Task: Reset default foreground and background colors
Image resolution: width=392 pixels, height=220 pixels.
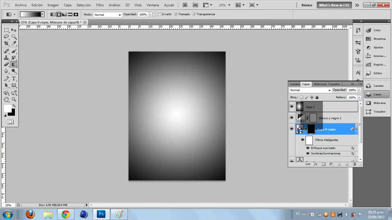Action: [5, 115]
